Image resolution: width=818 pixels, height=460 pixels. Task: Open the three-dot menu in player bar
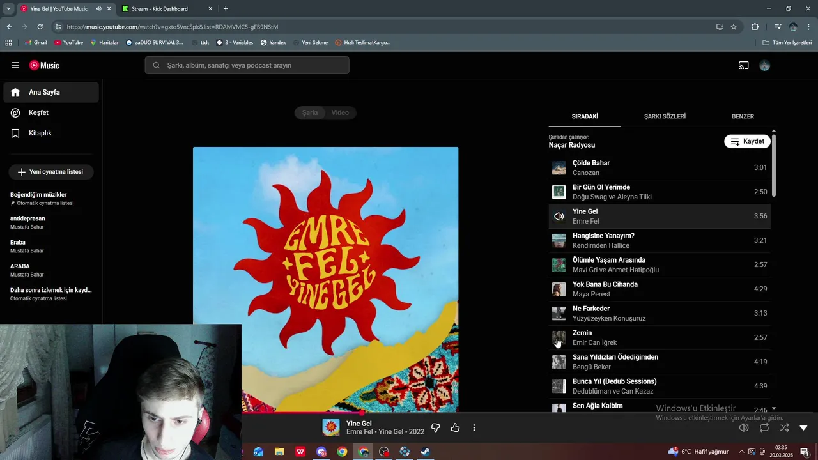point(474,427)
